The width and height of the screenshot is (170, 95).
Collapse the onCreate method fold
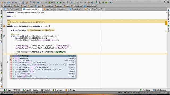click(6, 36)
